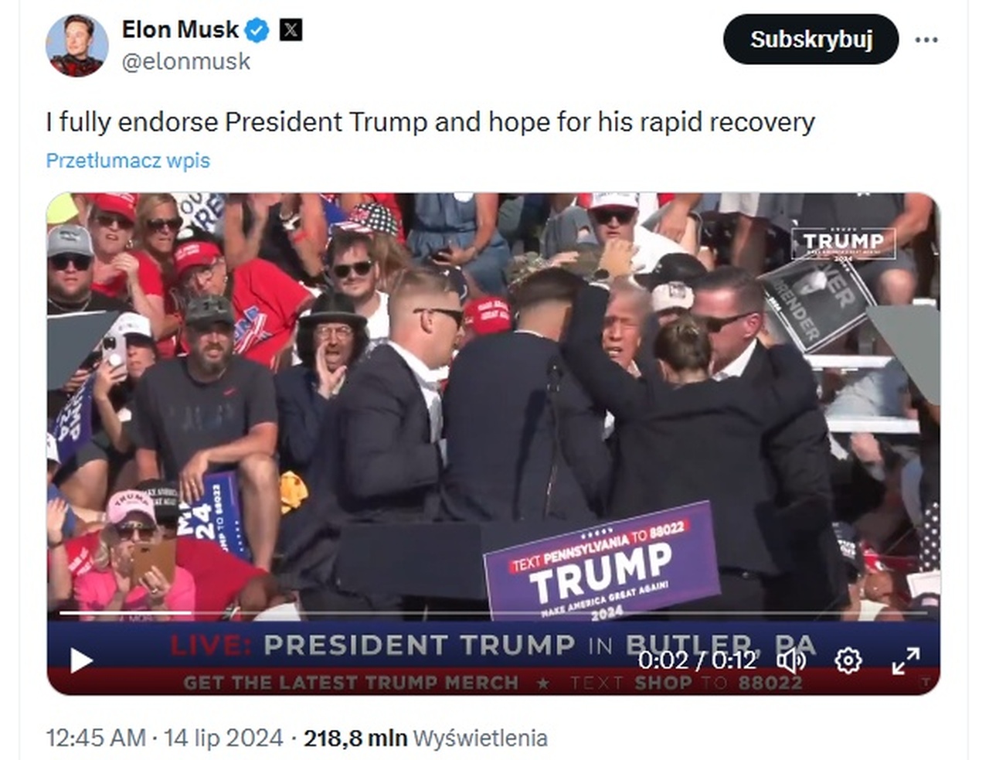989x760 pixels.
Task: Click the tweet text about endorsing Trump
Action: pyautogui.click(x=430, y=122)
